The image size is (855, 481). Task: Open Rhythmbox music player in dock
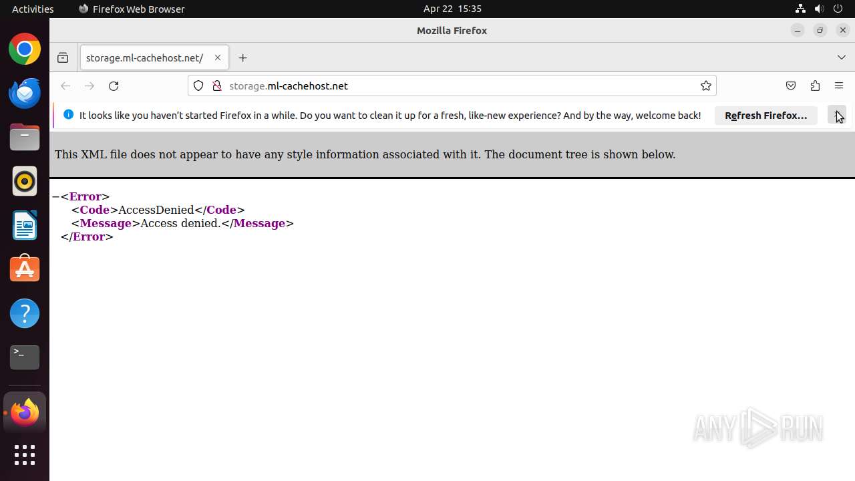[x=25, y=181]
